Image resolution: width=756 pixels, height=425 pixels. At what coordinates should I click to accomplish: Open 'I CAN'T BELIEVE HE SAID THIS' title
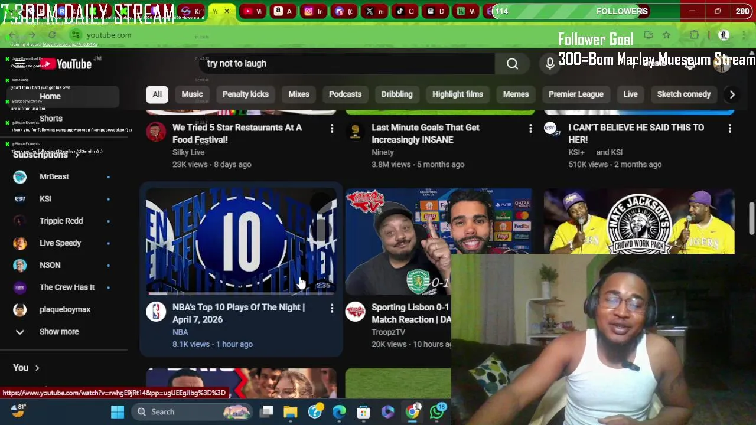[x=636, y=134]
